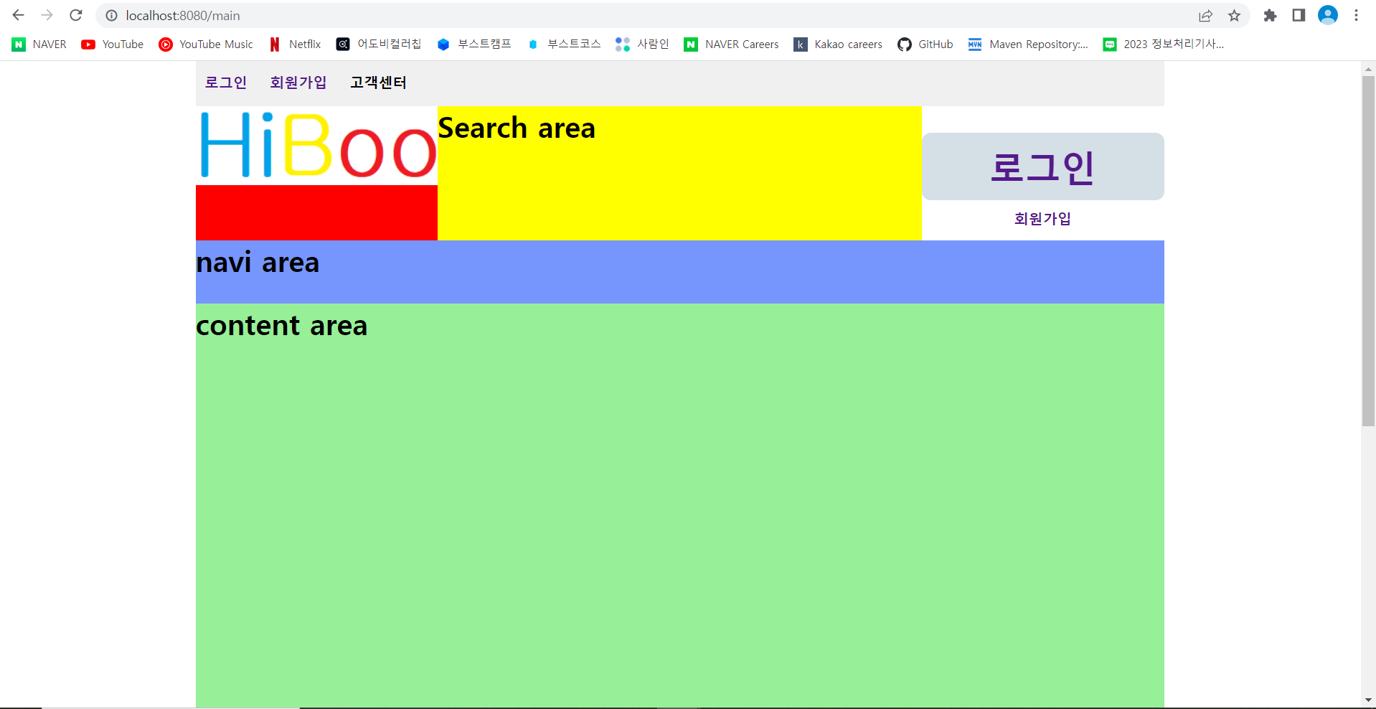The width and height of the screenshot is (1376, 709).
Task: Click the site info icon in address bar
Action: pos(111,15)
